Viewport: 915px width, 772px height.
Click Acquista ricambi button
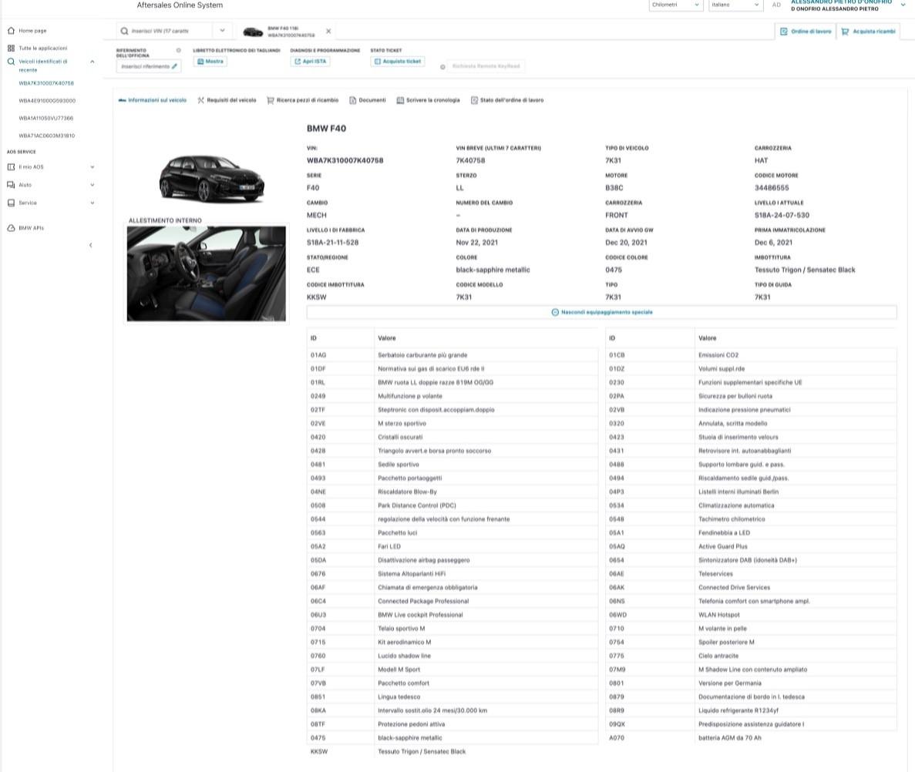[868, 32]
